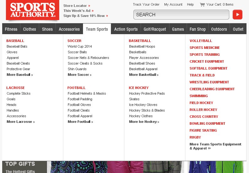Select the Fitness navigation tab

(x=11, y=29)
